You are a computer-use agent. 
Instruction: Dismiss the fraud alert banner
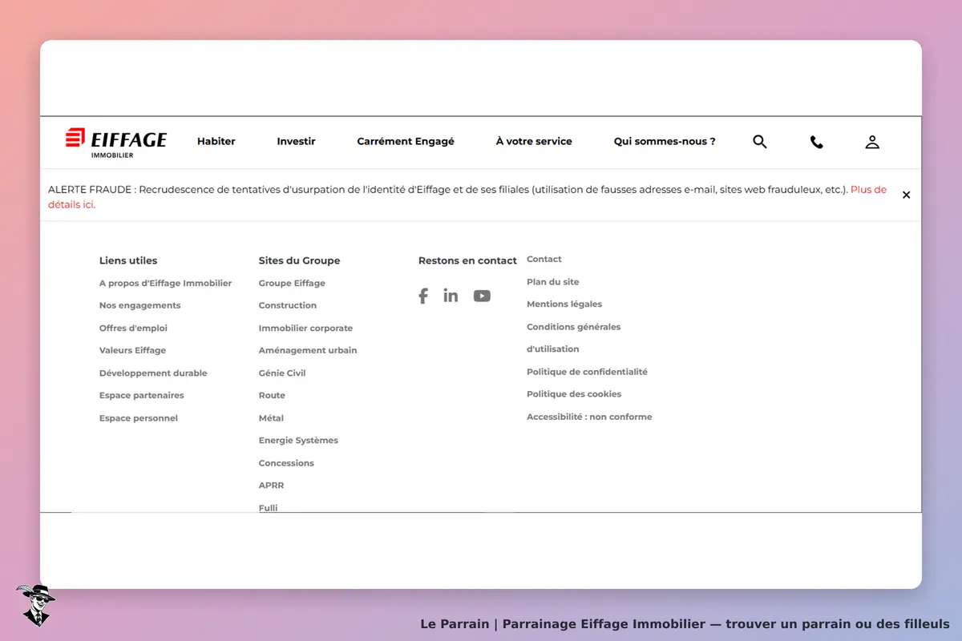[907, 195]
